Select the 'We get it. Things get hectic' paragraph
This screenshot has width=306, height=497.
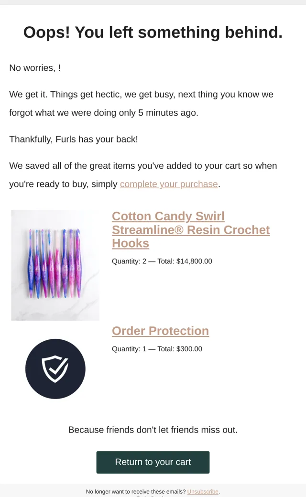[x=141, y=104]
